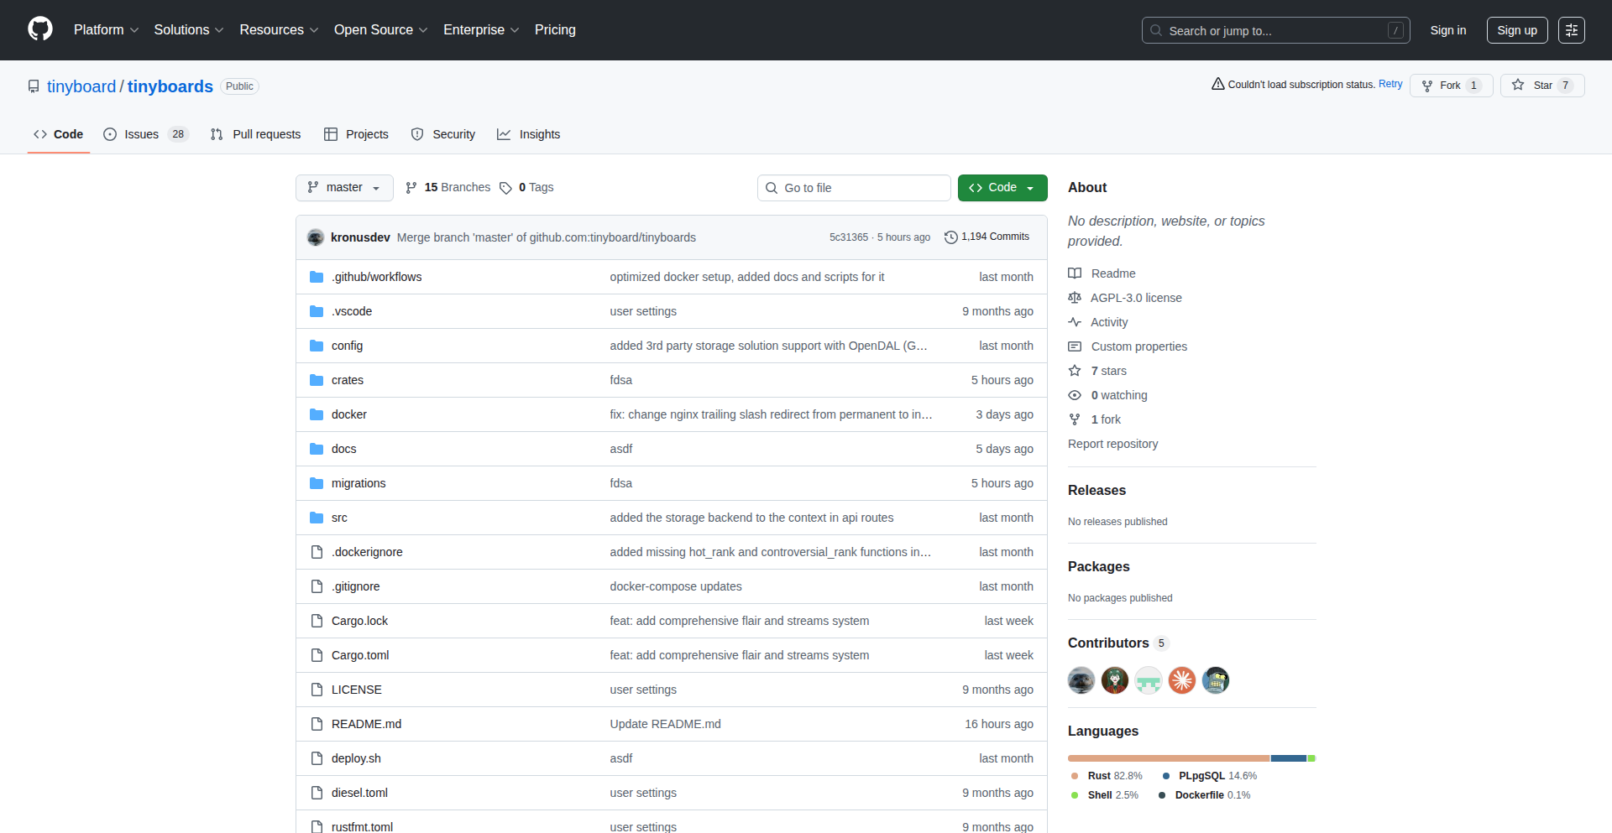Click the commit history clock icon

(x=951, y=237)
